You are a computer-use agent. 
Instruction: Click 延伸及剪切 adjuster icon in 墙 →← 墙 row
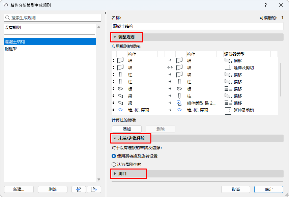coord(228,67)
